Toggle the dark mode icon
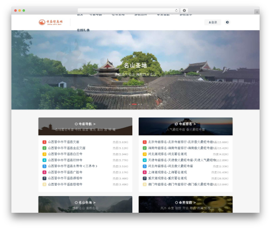Image resolution: width=271 pixels, height=229 pixels. [227, 22]
